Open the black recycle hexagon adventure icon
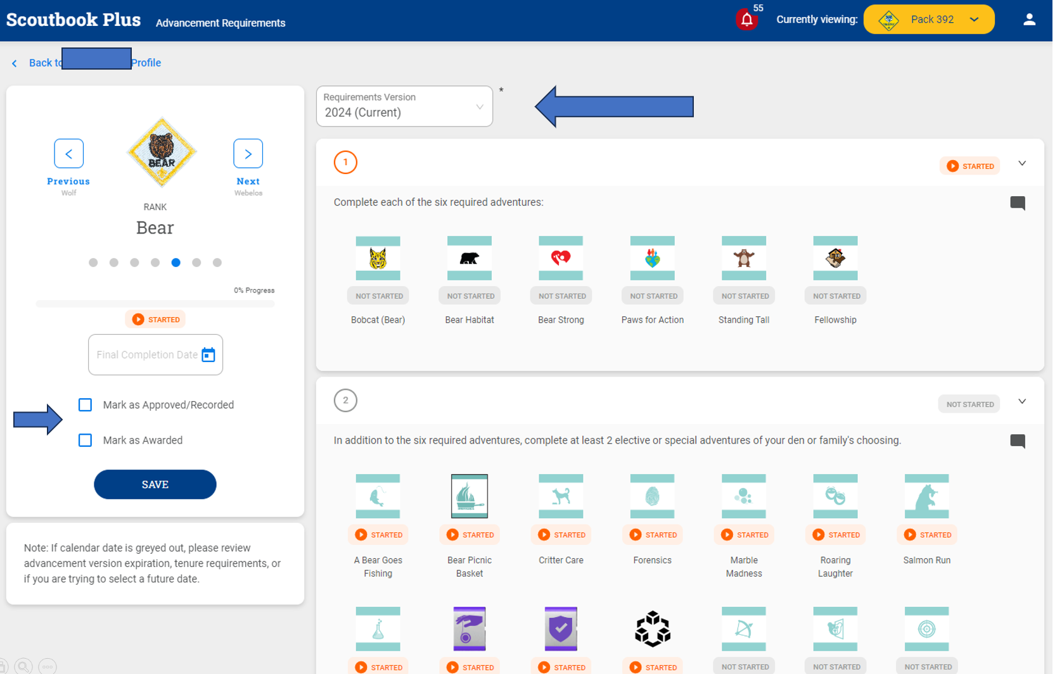 pos(653,630)
